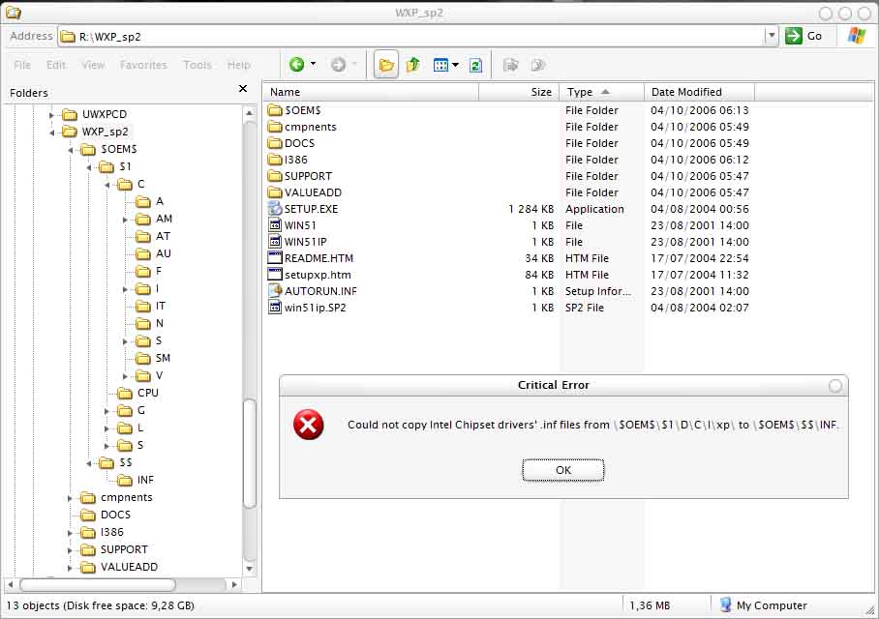Open the Favorites menu
879x619 pixels.
(143, 65)
